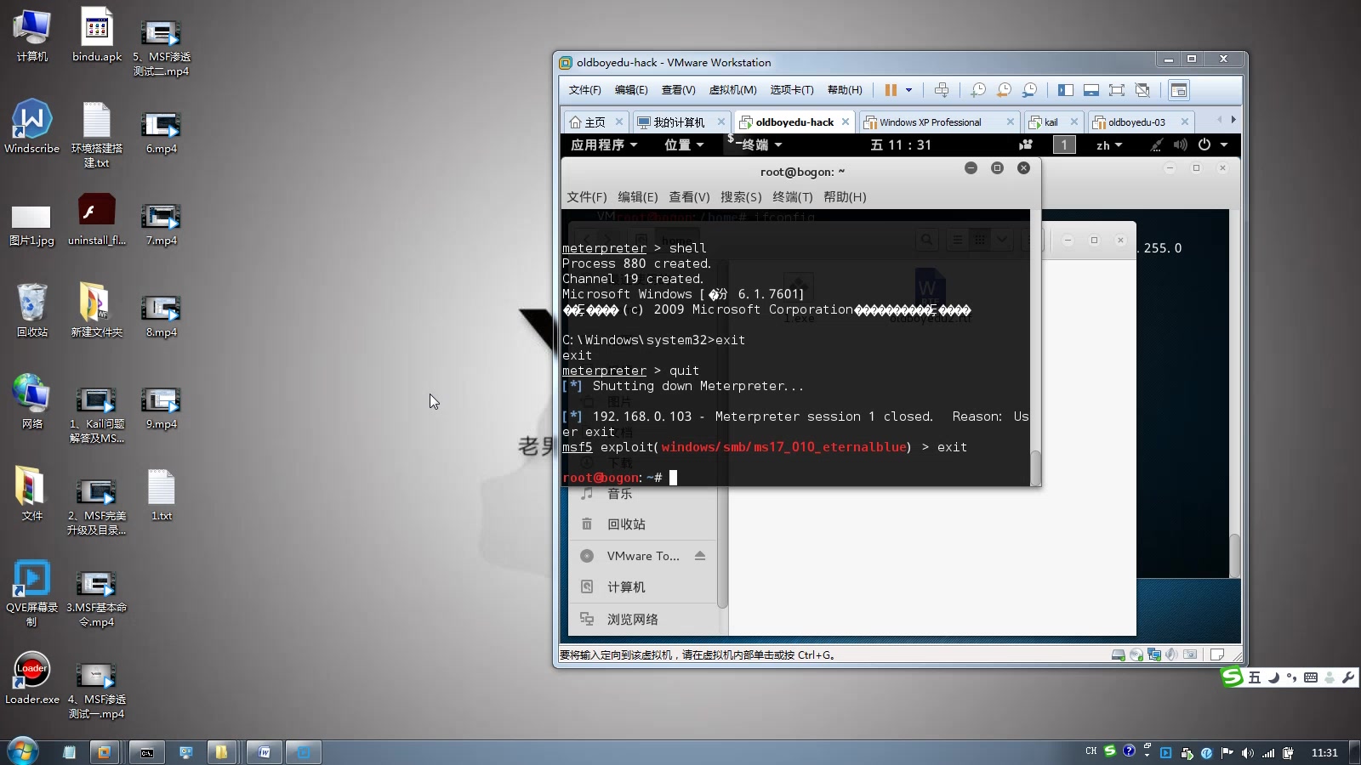Open the 虚拟机(M) menu in VMware
The width and height of the screenshot is (1361, 765).
click(x=732, y=90)
